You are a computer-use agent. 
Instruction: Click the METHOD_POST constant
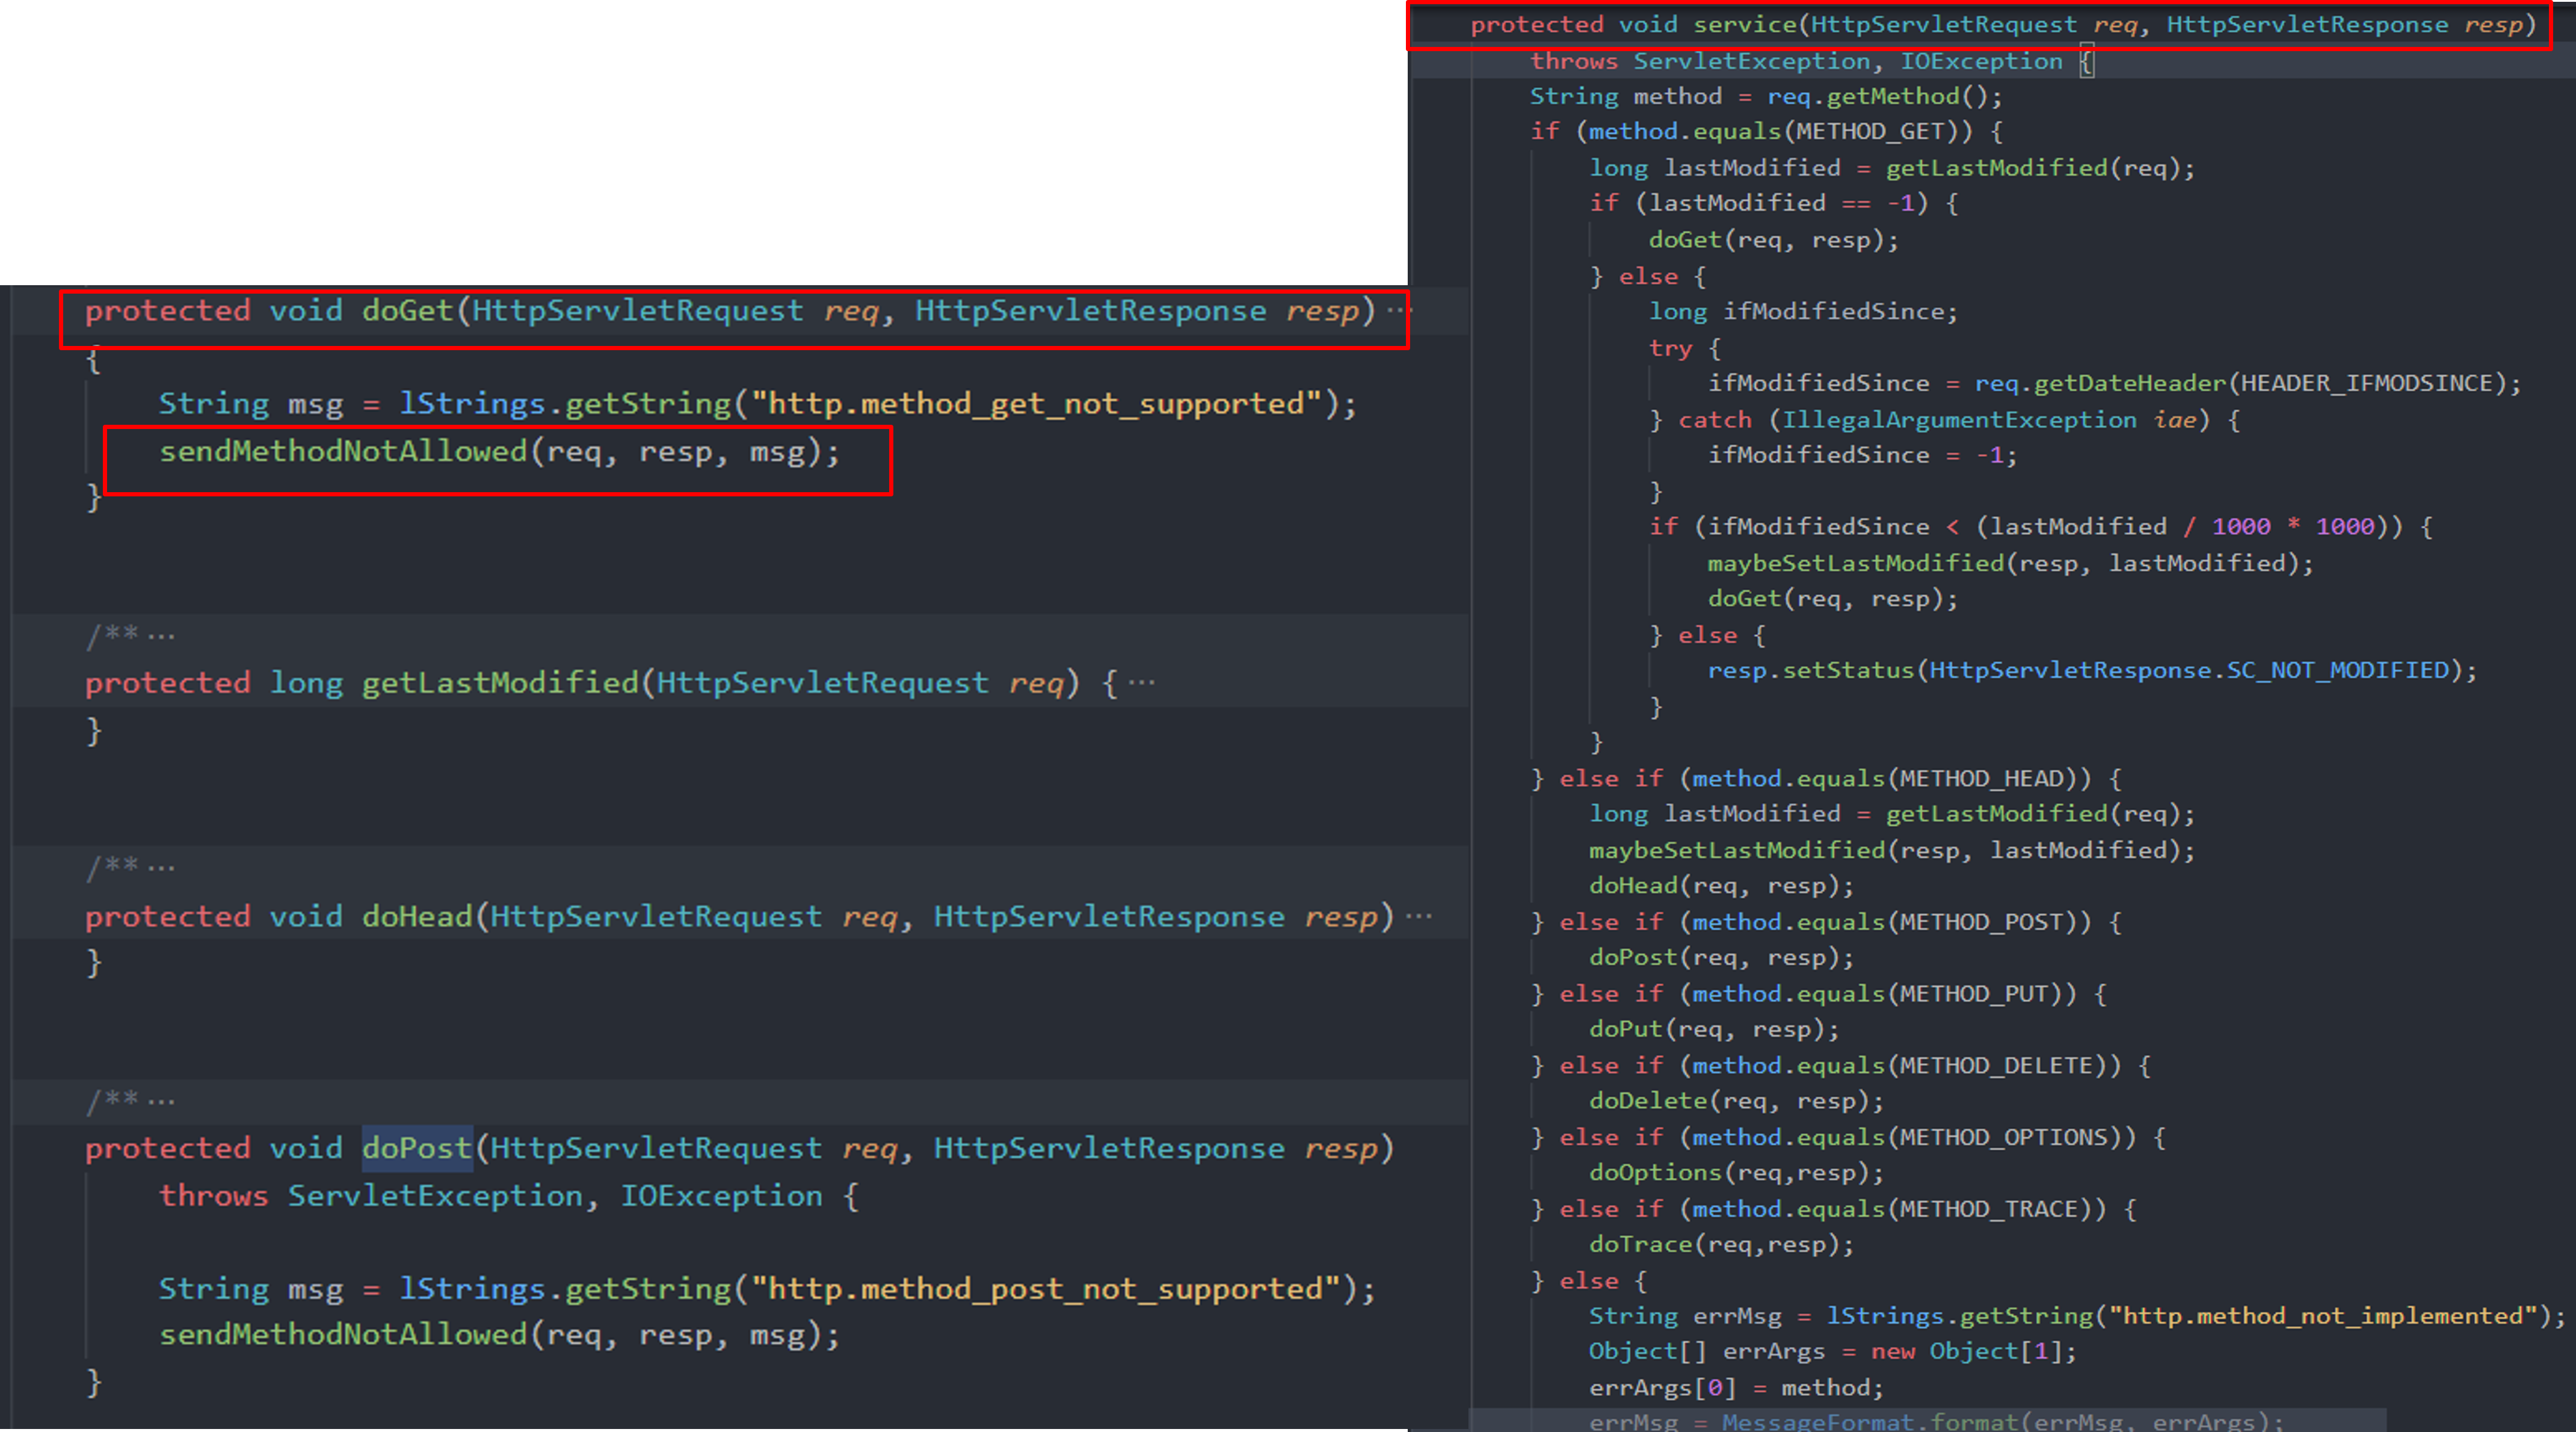coord(1980,921)
